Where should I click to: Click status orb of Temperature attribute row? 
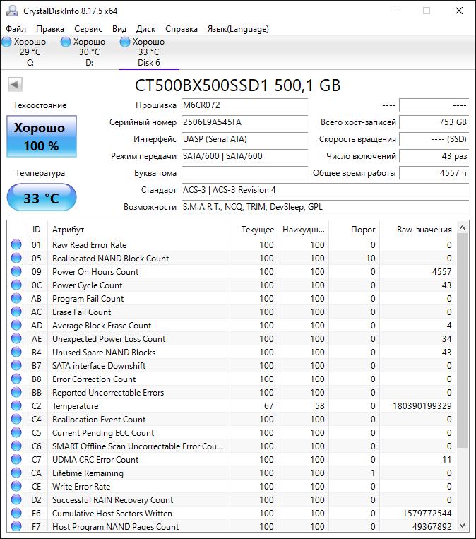pyautogui.click(x=16, y=405)
